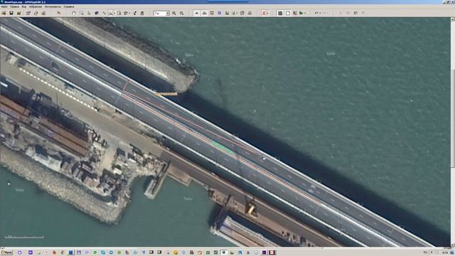Viewport: 455px width, 256px height.
Task: Click the RU language indicator in the tray
Action: [426, 253]
